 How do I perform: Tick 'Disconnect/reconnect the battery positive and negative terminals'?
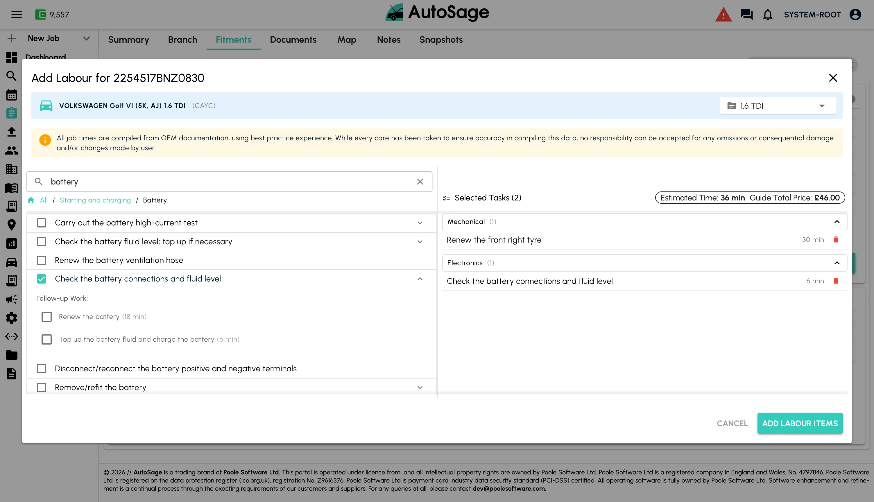coord(41,369)
